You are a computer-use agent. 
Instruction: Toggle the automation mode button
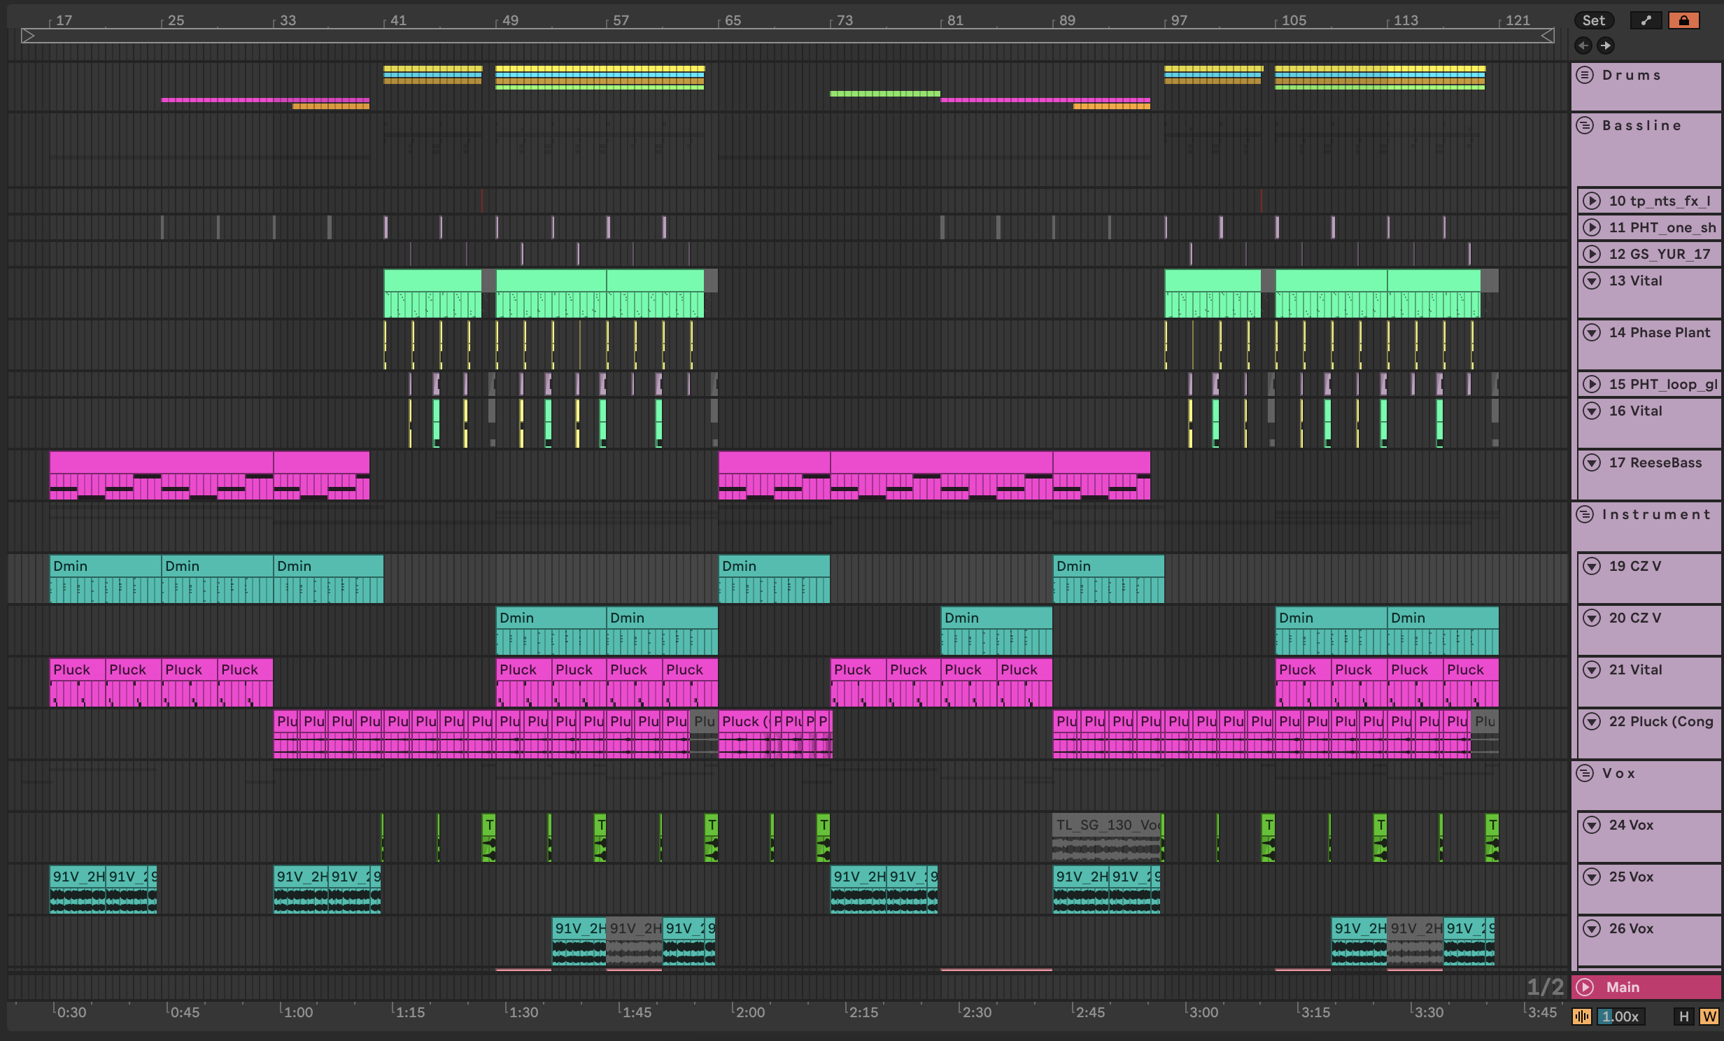click(x=1646, y=20)
